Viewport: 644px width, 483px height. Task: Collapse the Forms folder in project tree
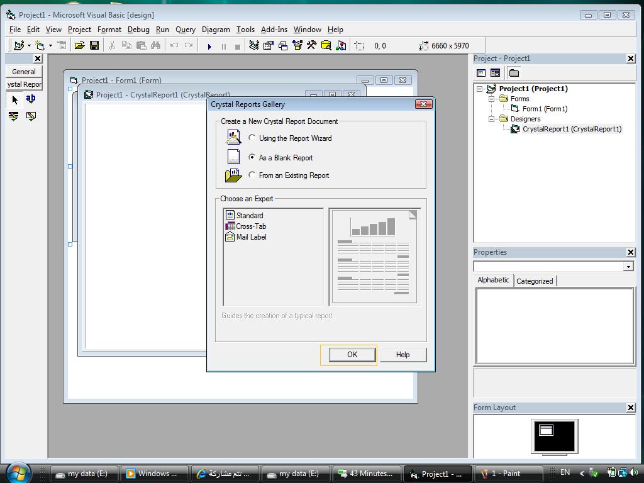click(x=491, y=99)
